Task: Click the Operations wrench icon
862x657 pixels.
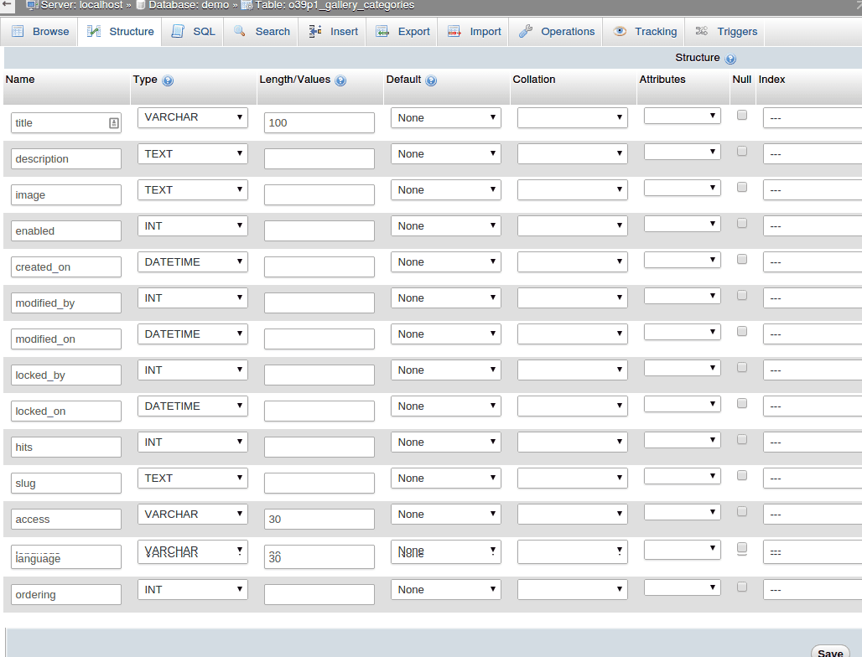Action: pyautogui.click(x=526, y=31)
